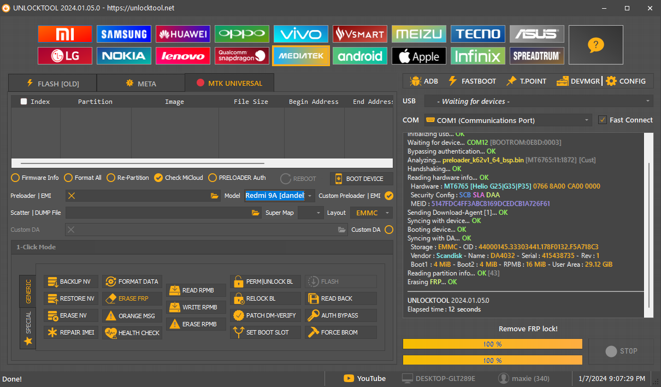Open the Android tile
This screenshot has height=387, width=661.
360,56
